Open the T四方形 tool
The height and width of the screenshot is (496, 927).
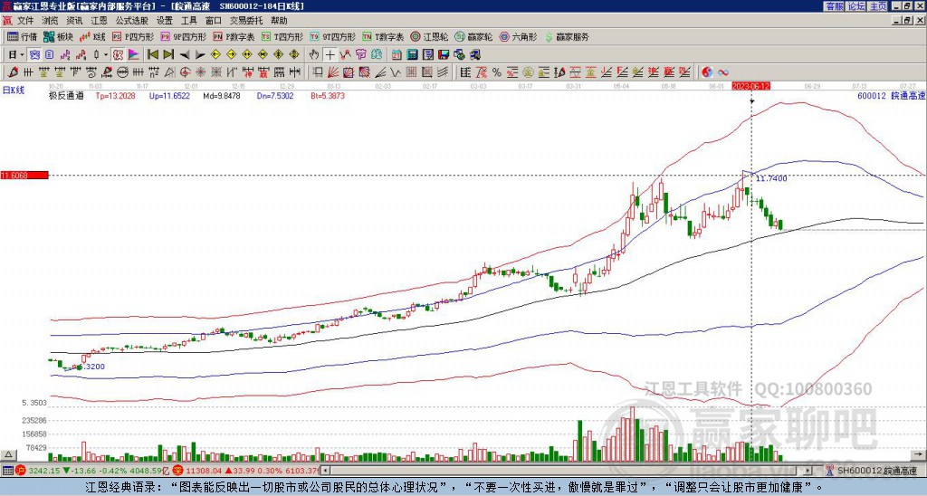tap(282, 36)
